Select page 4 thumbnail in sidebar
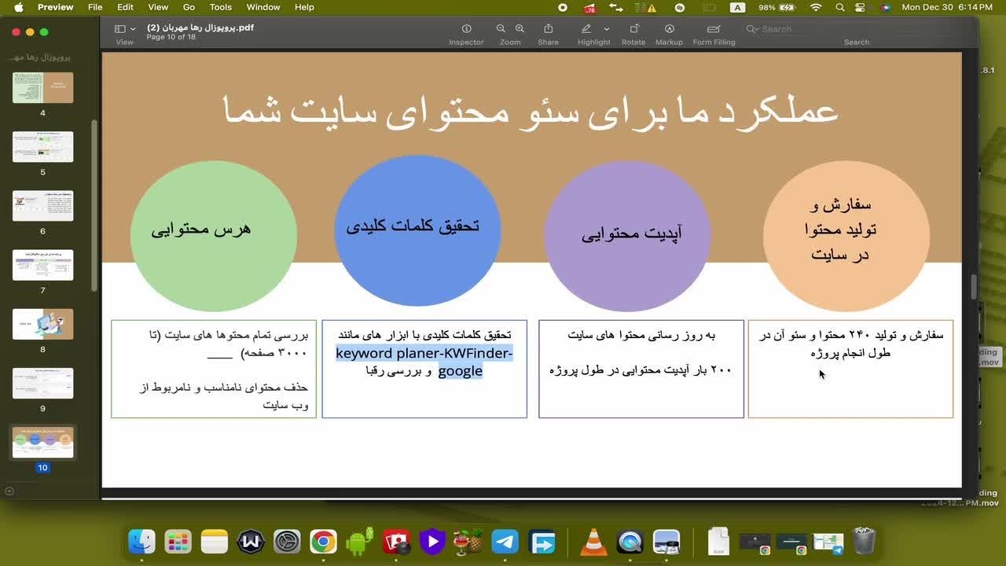Viewport: 1006px width, 566px height. tap(42, 88)
